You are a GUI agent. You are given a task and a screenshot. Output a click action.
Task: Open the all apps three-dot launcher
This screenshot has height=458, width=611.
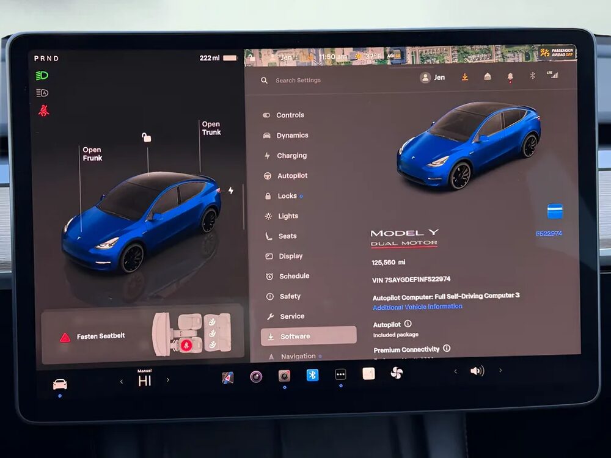(340, 375)
